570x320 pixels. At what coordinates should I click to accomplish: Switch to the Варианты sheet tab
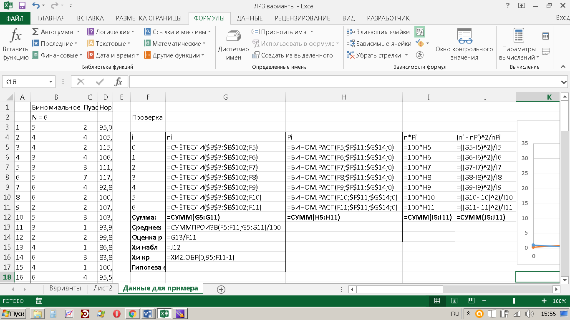[65, 288]
